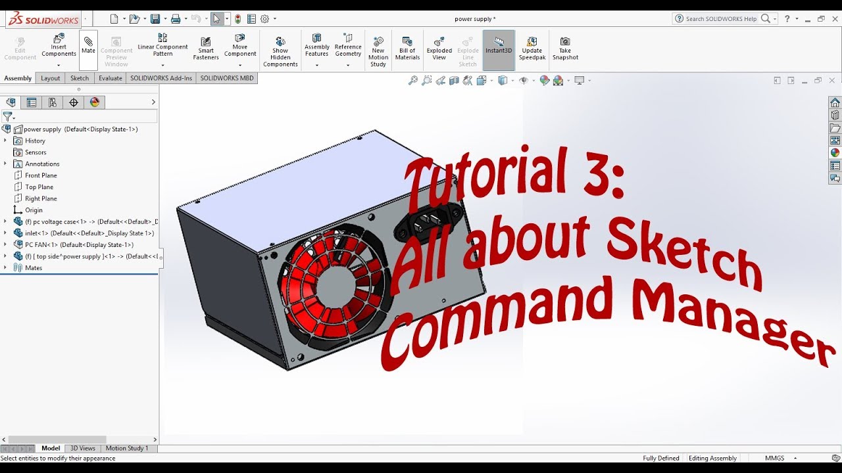Switch to the Sketch tab

[x=80, y=78]
